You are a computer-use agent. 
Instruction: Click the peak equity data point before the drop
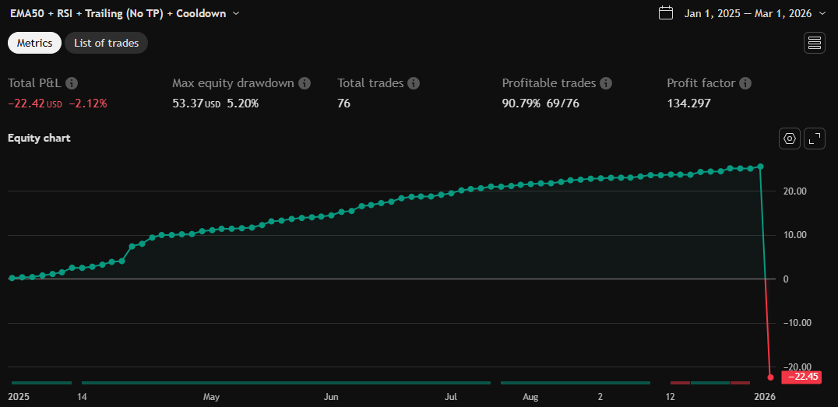coord(760,167)
